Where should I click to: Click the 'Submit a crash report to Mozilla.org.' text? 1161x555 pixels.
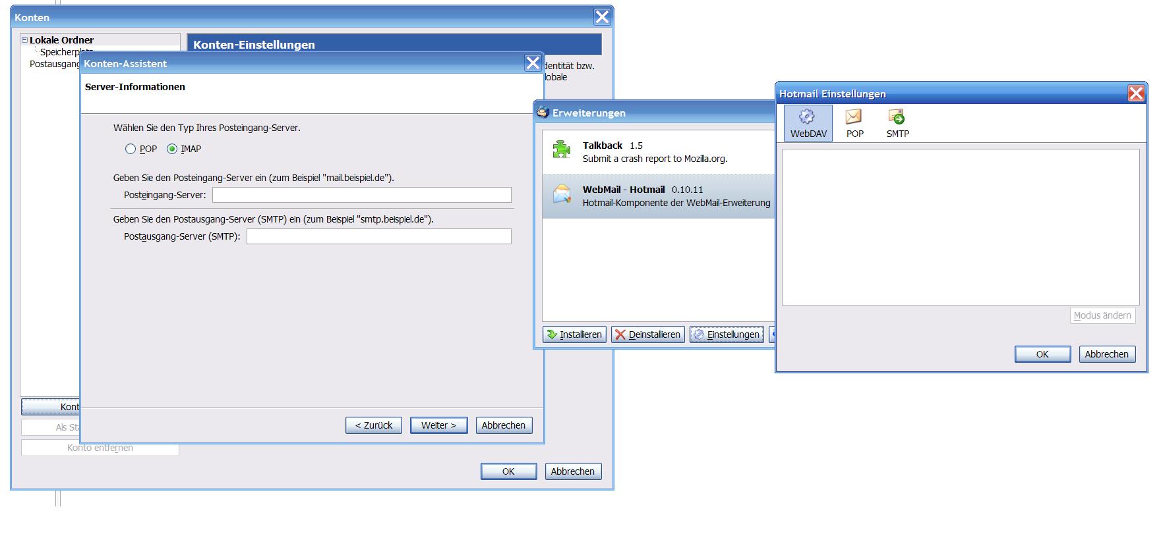(655, 159)
